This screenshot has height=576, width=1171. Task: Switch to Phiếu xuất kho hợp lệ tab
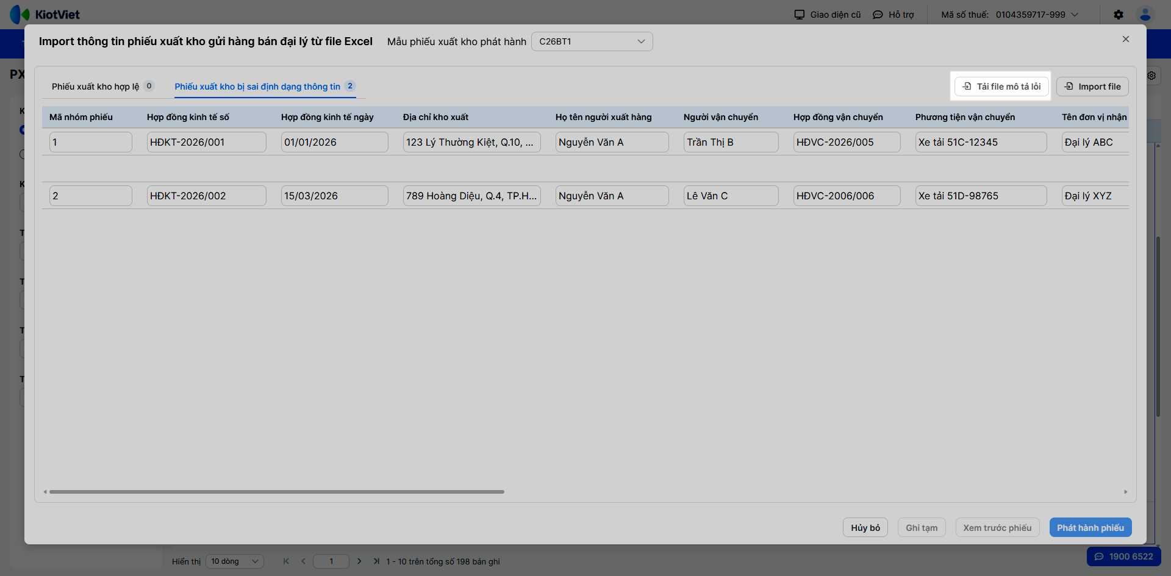[x=102, y=87]
